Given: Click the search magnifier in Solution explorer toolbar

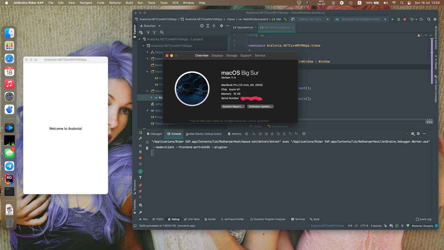Looking at the screenshot, I should tap(162, 32).
